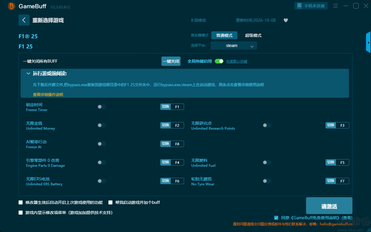Click the 重新选择游戏 heading text
This screenshot has height=232, width=371.
coord(48,20)
